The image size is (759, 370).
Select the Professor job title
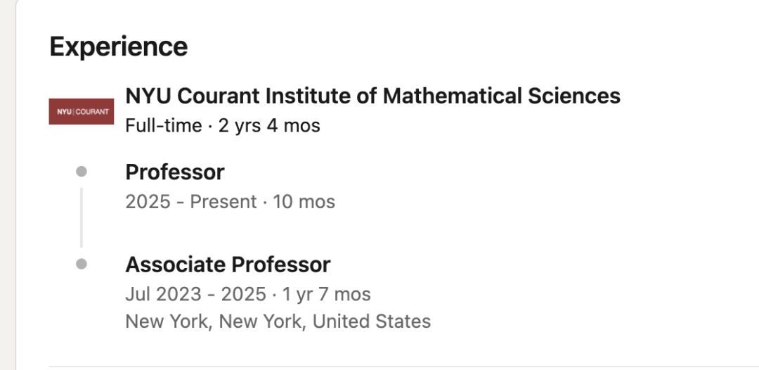pos(174,172)
